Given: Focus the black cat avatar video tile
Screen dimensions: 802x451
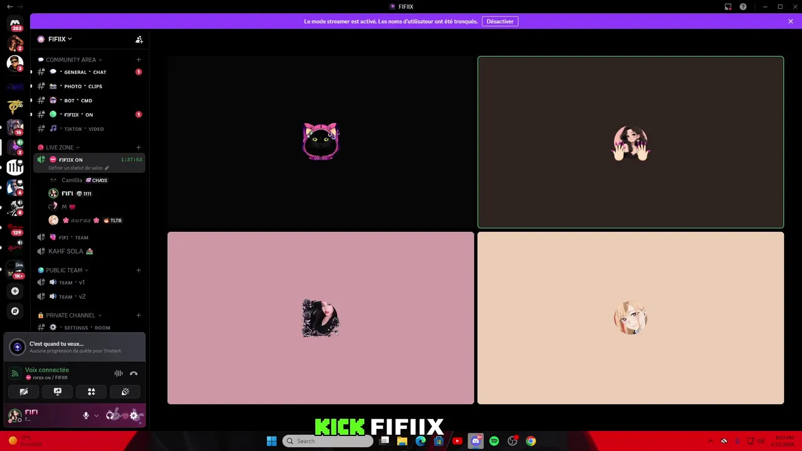Looking at the screenshot, I should [x=321, y=142].
